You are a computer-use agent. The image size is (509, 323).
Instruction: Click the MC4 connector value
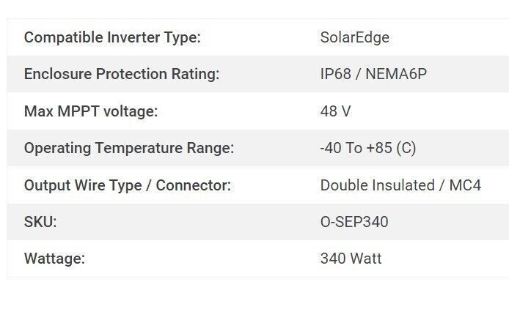pos(465,185)
